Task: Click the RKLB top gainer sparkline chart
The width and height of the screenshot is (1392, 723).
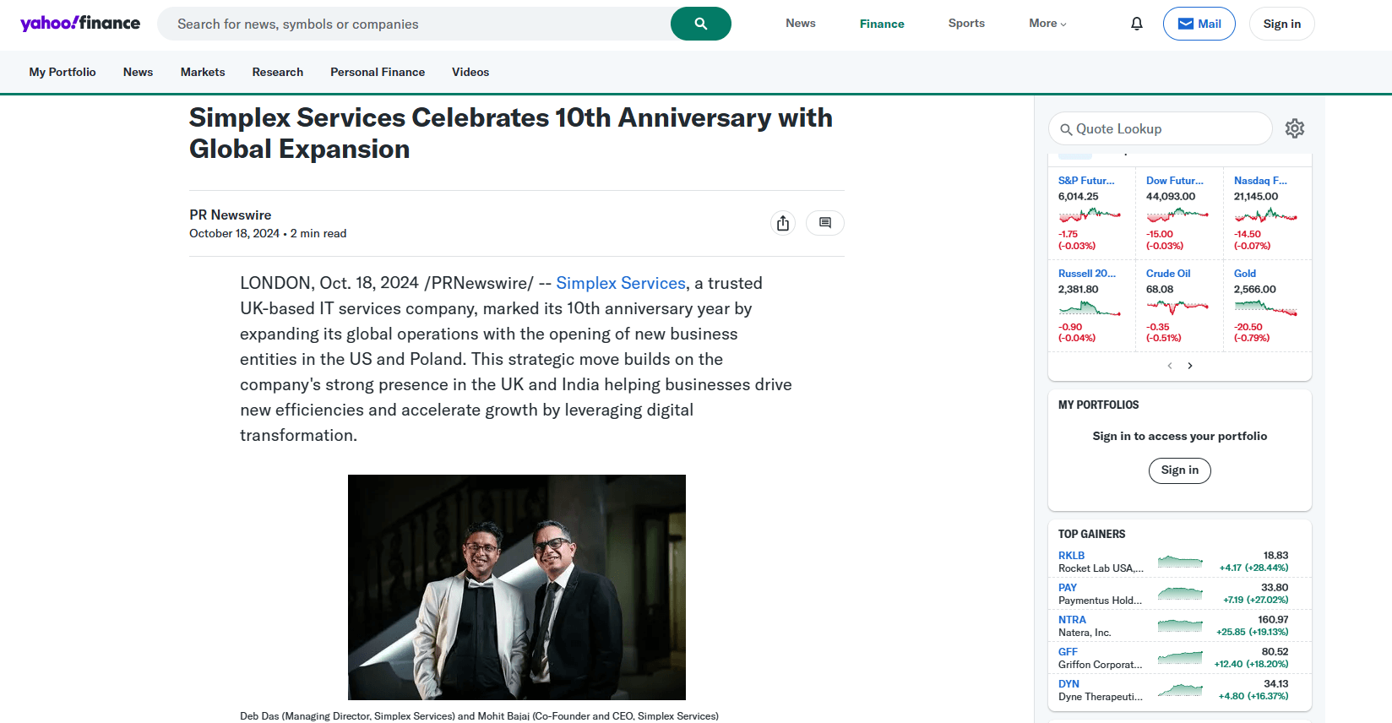Action: click(1180, 562)
